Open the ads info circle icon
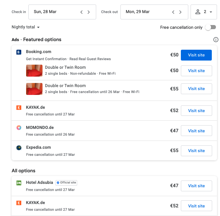This screenshot has width=220, height=216. coord(216,40)
